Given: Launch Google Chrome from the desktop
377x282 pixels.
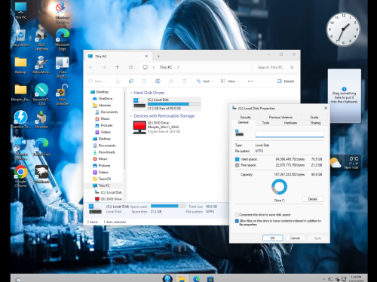Looking at the screenshot, I should coord(20,176).
